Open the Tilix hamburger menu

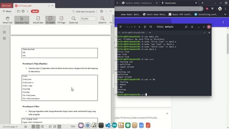coord(192,27)
